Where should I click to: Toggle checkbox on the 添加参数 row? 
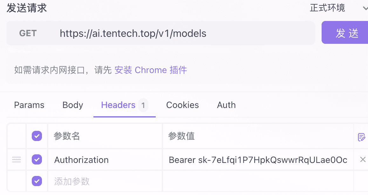pyautogui.click(x=37, y=181)
